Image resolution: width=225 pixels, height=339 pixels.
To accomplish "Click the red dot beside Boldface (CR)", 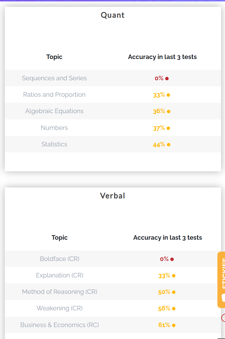I will pos(172,259).
